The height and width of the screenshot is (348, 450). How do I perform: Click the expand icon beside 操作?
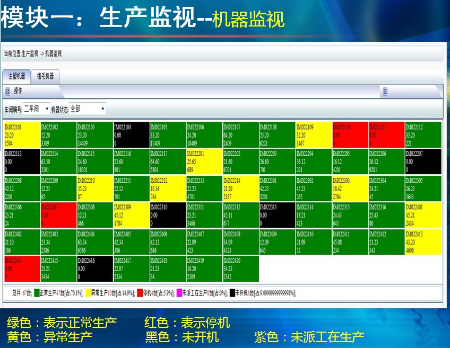tap(7, 91)
